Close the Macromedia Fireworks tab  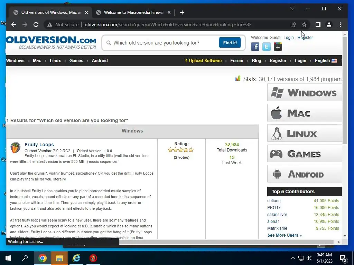pyautogui.click(x=169, y=12)
